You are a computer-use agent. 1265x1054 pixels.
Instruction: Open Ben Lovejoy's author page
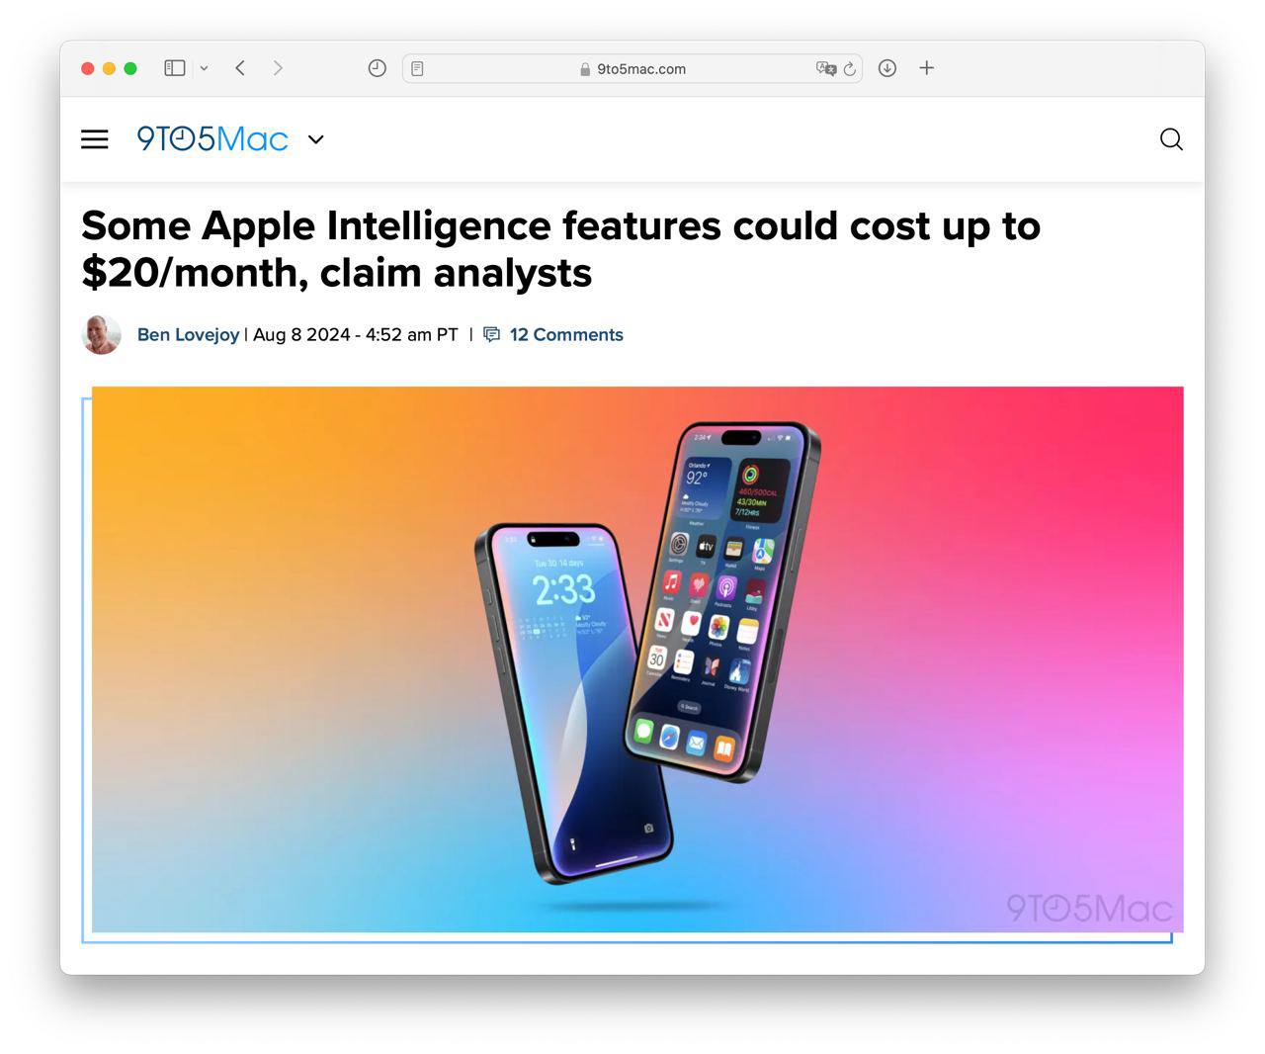pos(188,335)
